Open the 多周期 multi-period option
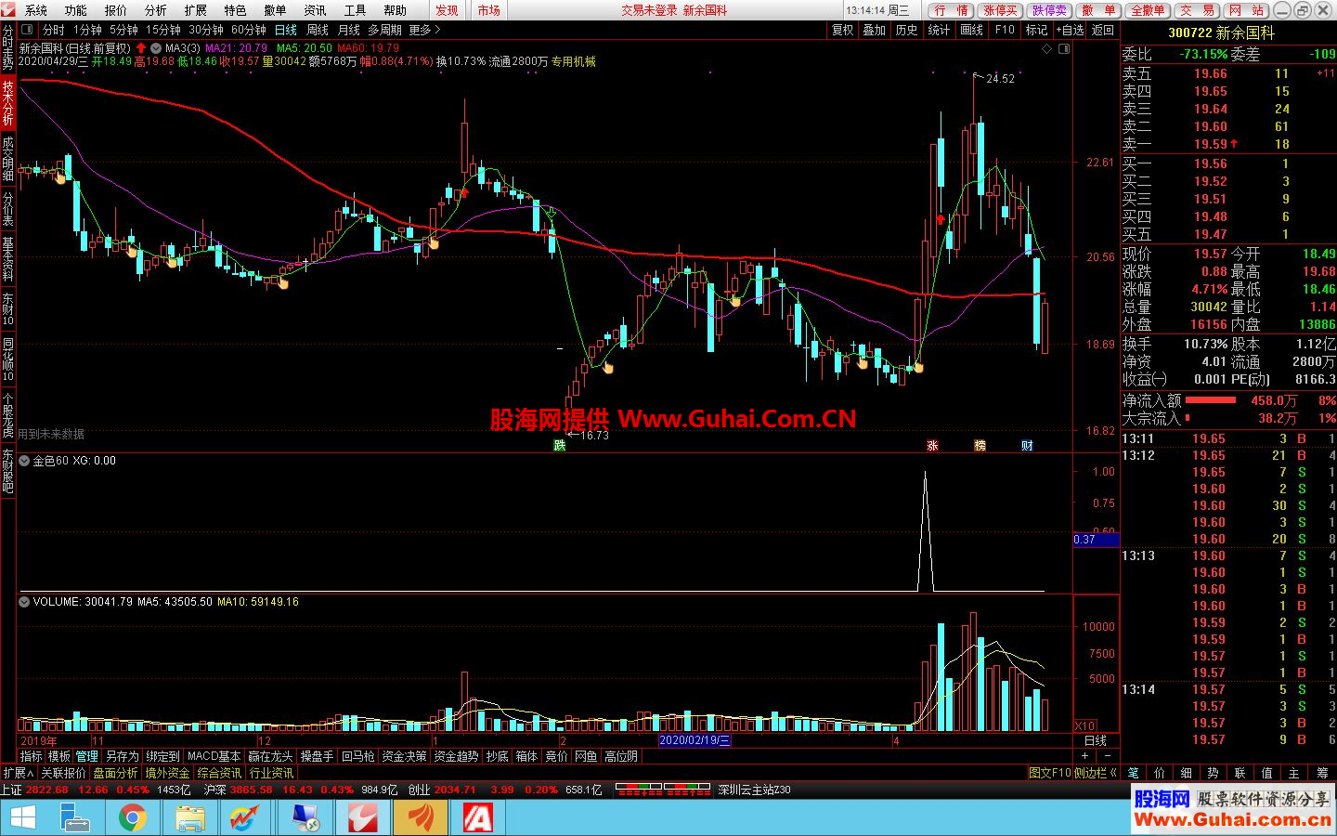 (x=385, y=30)
